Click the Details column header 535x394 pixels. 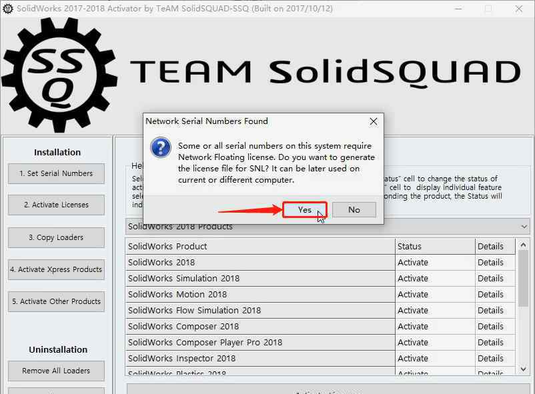tap(495, 246)
